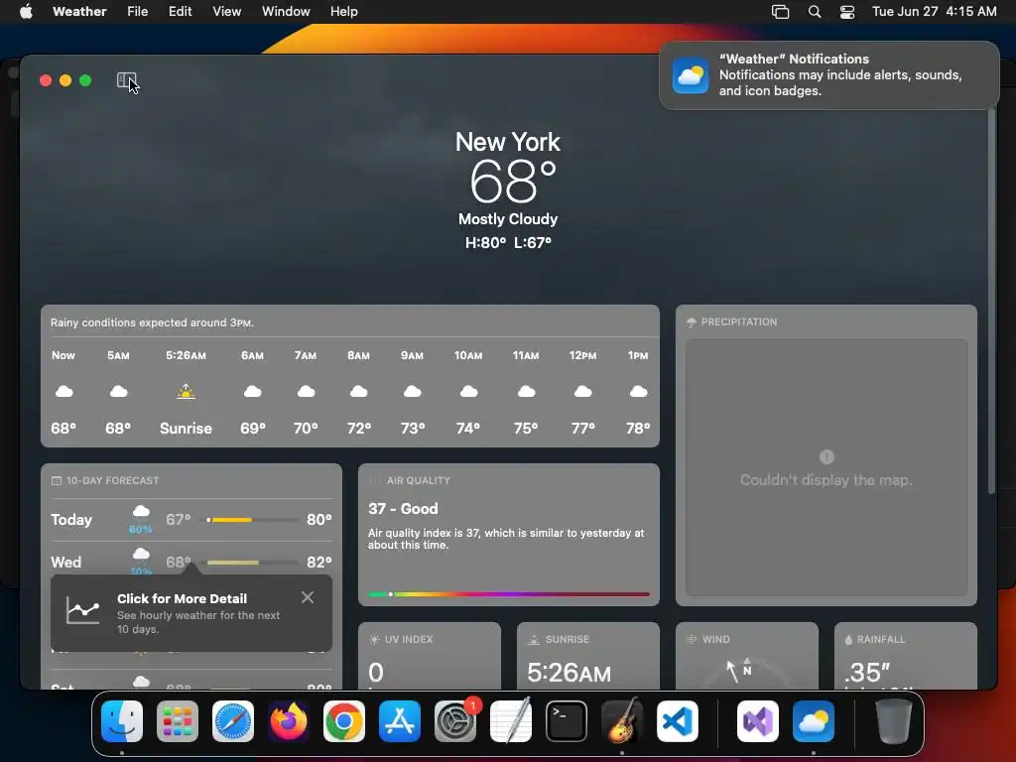The width and height of the screenshot is (1016, 762).
Task: Select the 12PM cloud icon
Action: (x=582, y=391)
